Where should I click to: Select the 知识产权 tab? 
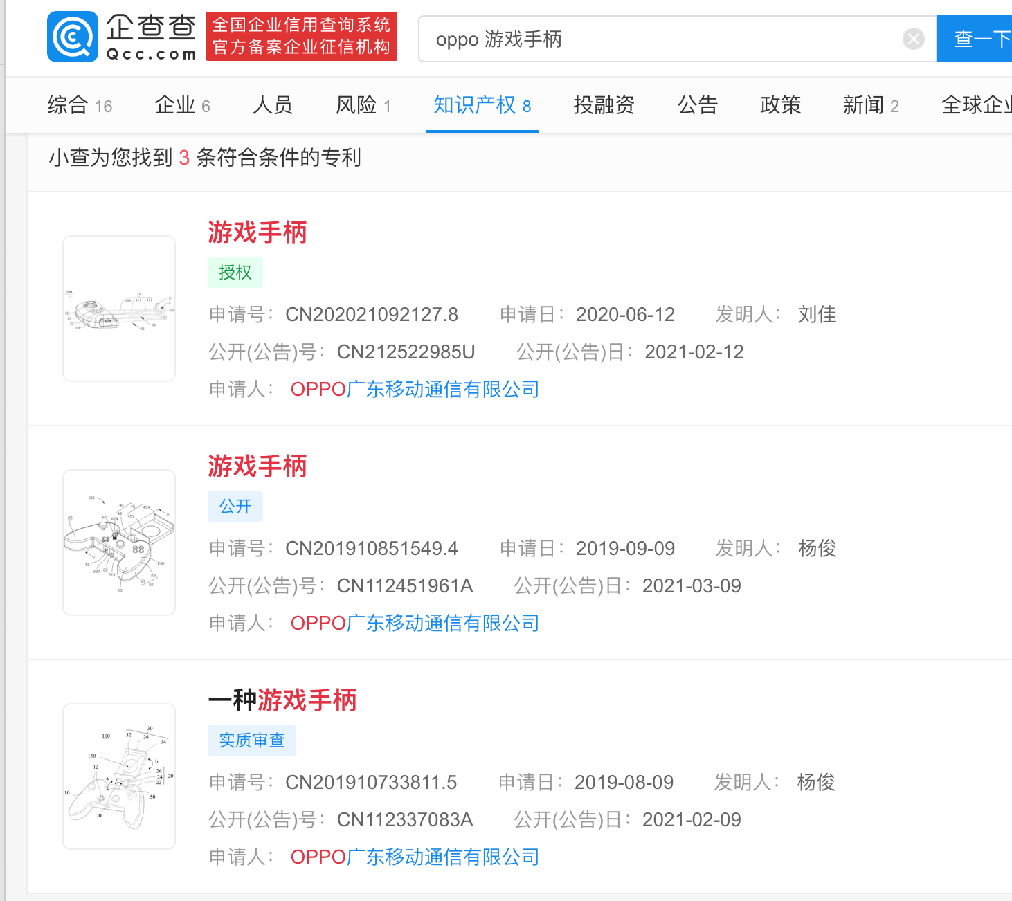point(482,105)
